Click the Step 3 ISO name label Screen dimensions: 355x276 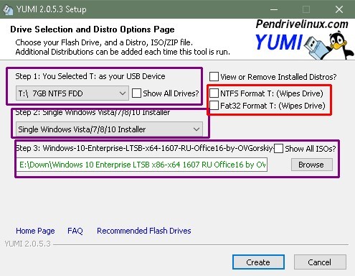click(x=144, y=148)
